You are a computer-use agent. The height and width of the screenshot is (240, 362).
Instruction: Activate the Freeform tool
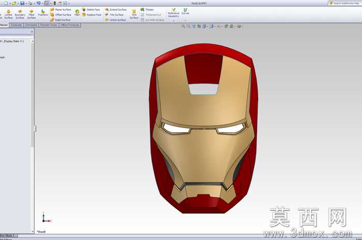[x=43, y=13]
